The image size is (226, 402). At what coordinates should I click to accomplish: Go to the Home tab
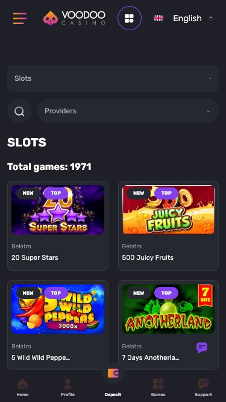(x=22, y=388)
